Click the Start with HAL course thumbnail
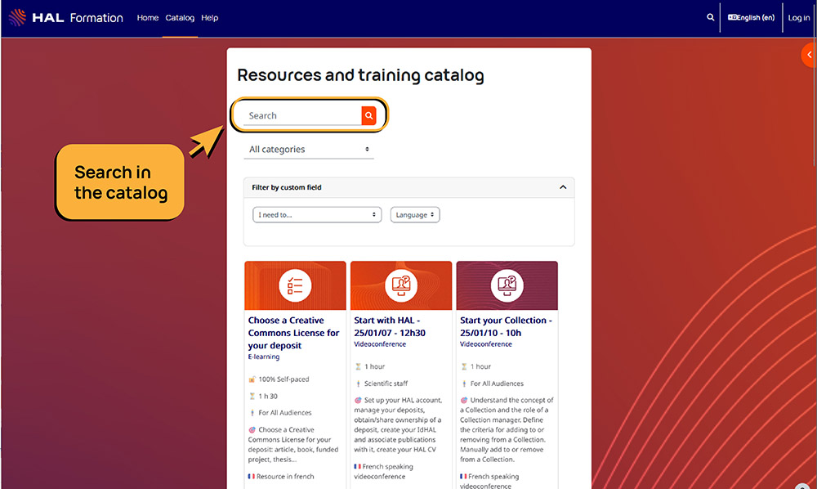Screen dimensions: 817x489 [401, 285]
